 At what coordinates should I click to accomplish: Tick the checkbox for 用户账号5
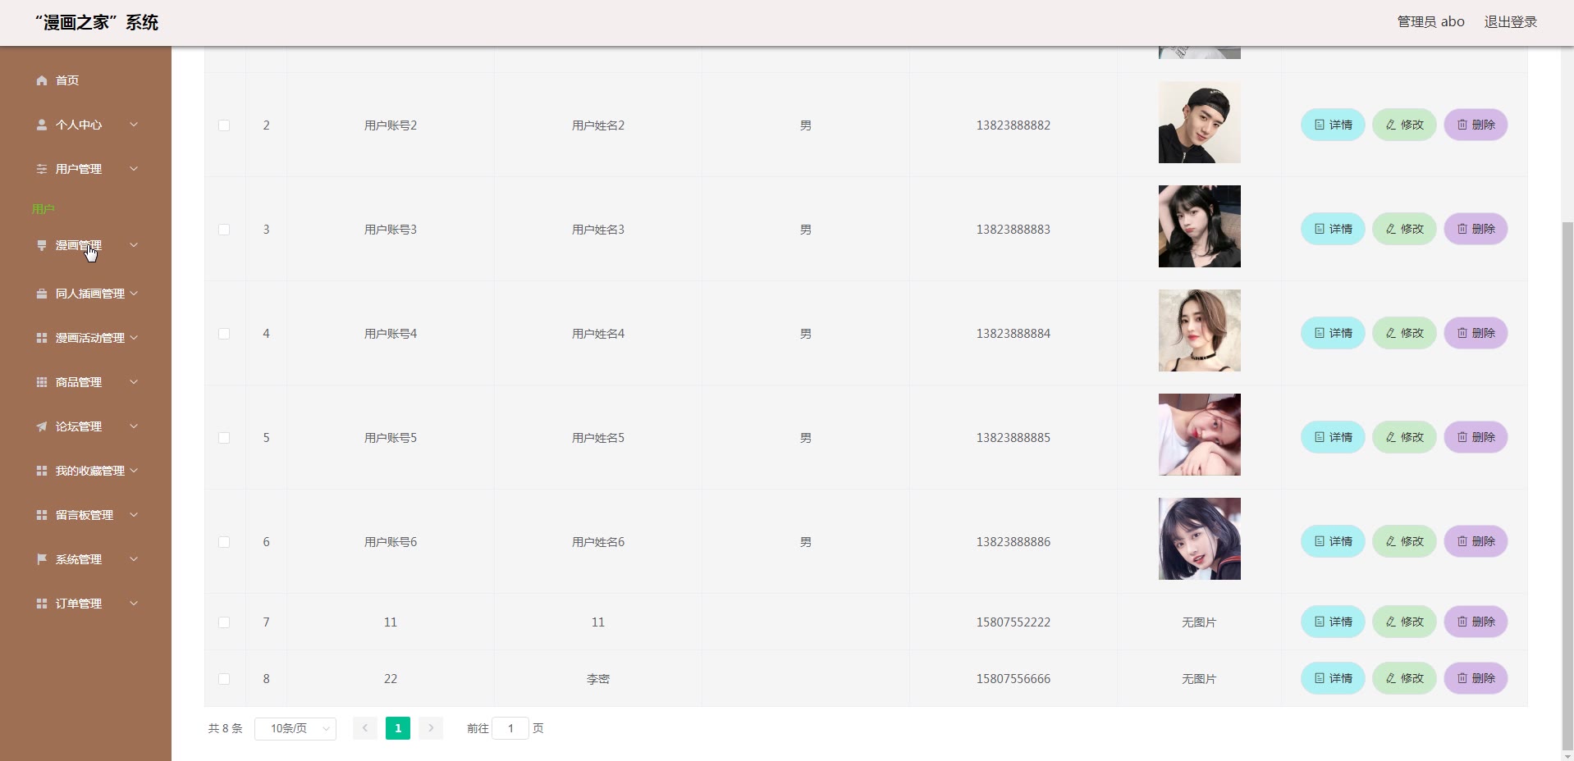click(x=224, y=438)
